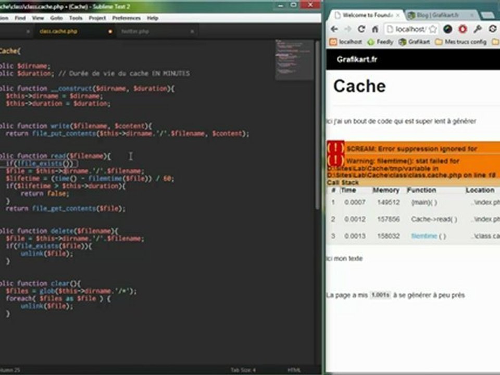The image size is (500, 375).
Task: Change the Tab Size: 4 setting in status bar
Action: coord(243,370)
